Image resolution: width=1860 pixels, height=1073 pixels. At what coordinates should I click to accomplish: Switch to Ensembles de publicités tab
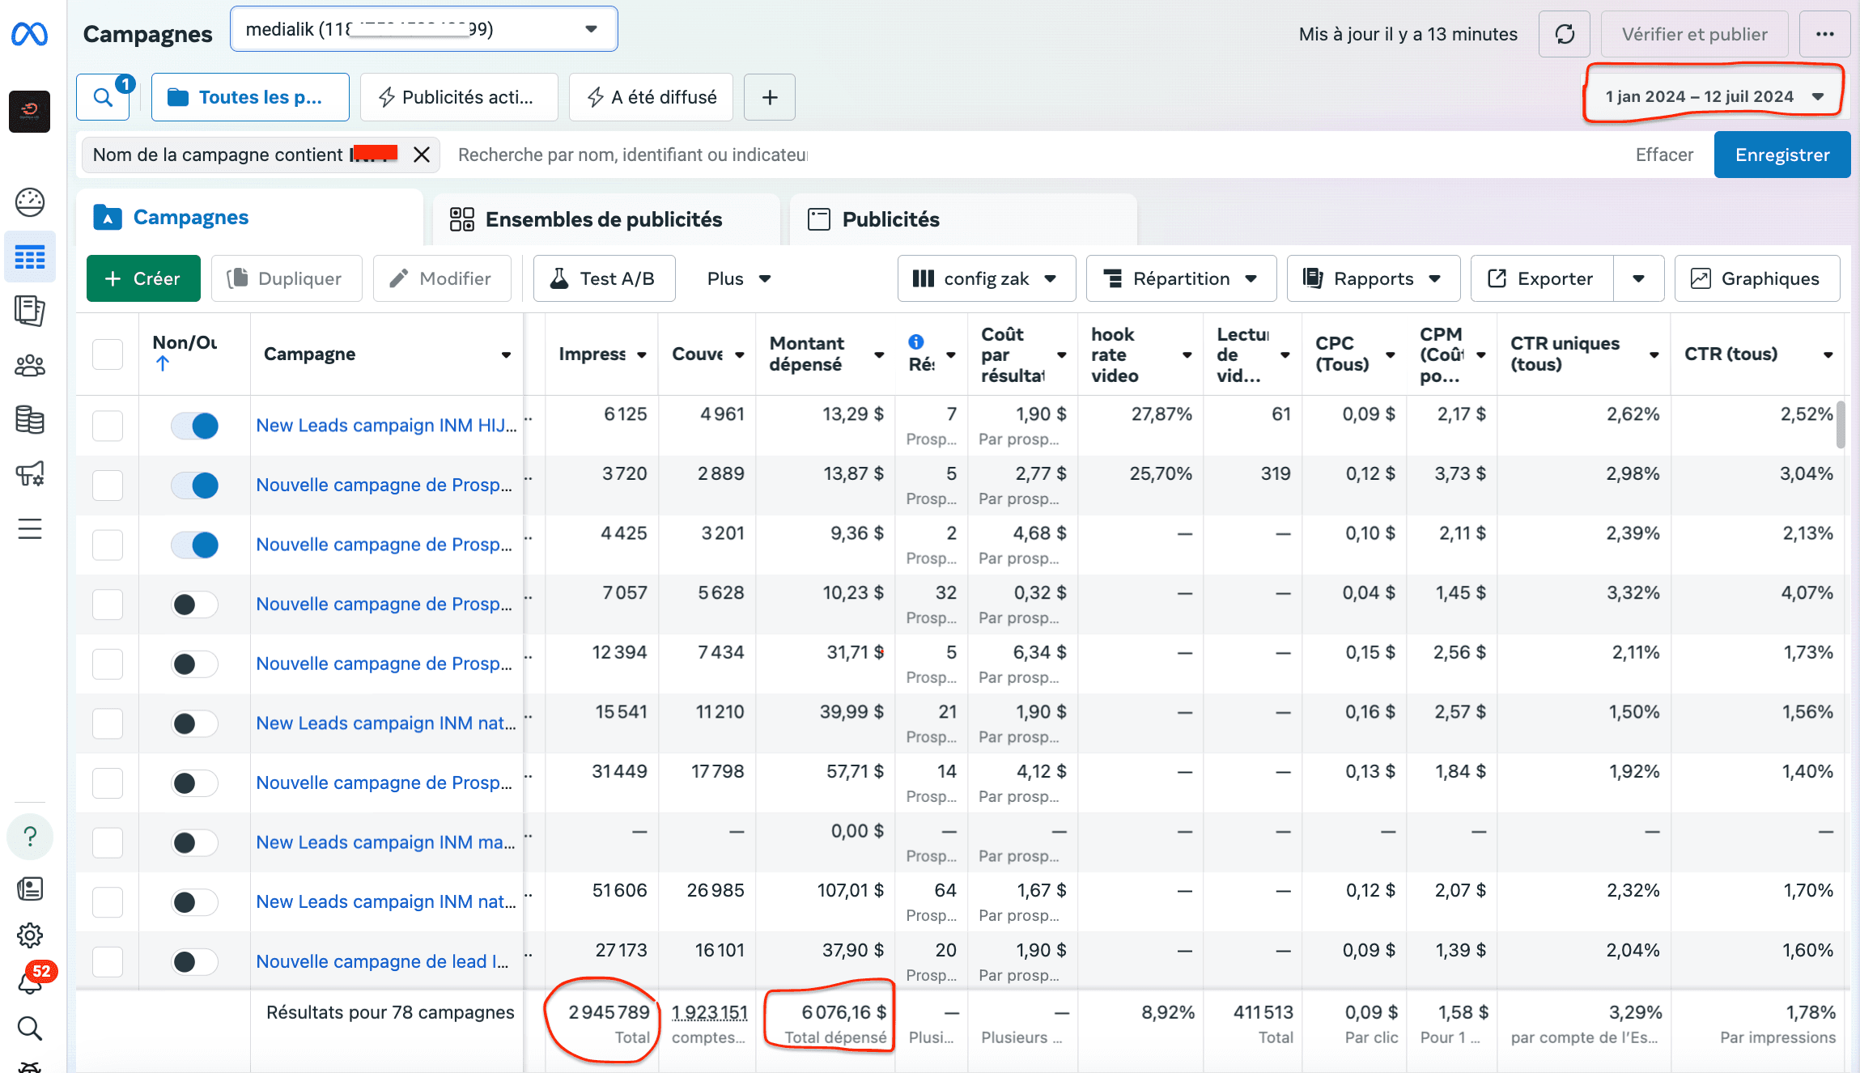[x=603, y=219]
